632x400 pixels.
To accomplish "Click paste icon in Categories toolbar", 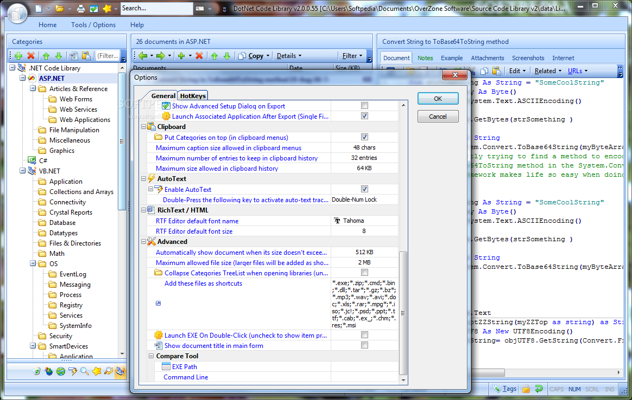I will [86, 55].
